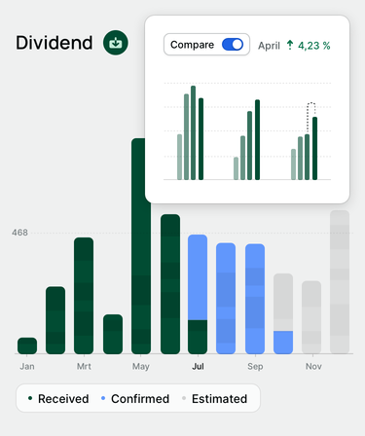
Task: Click the green up-arrow next to 4,23 %
Action: coord(290,45)
